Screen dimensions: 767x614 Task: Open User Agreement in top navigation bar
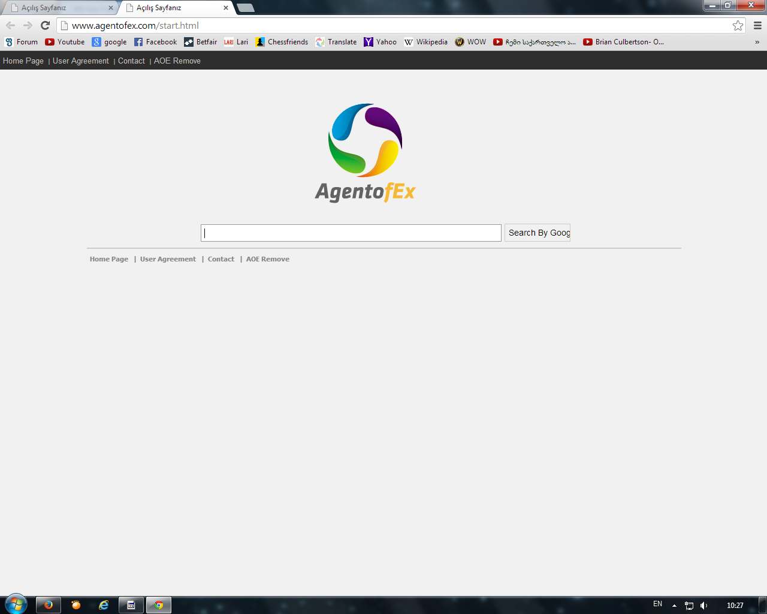click(81, 61)
